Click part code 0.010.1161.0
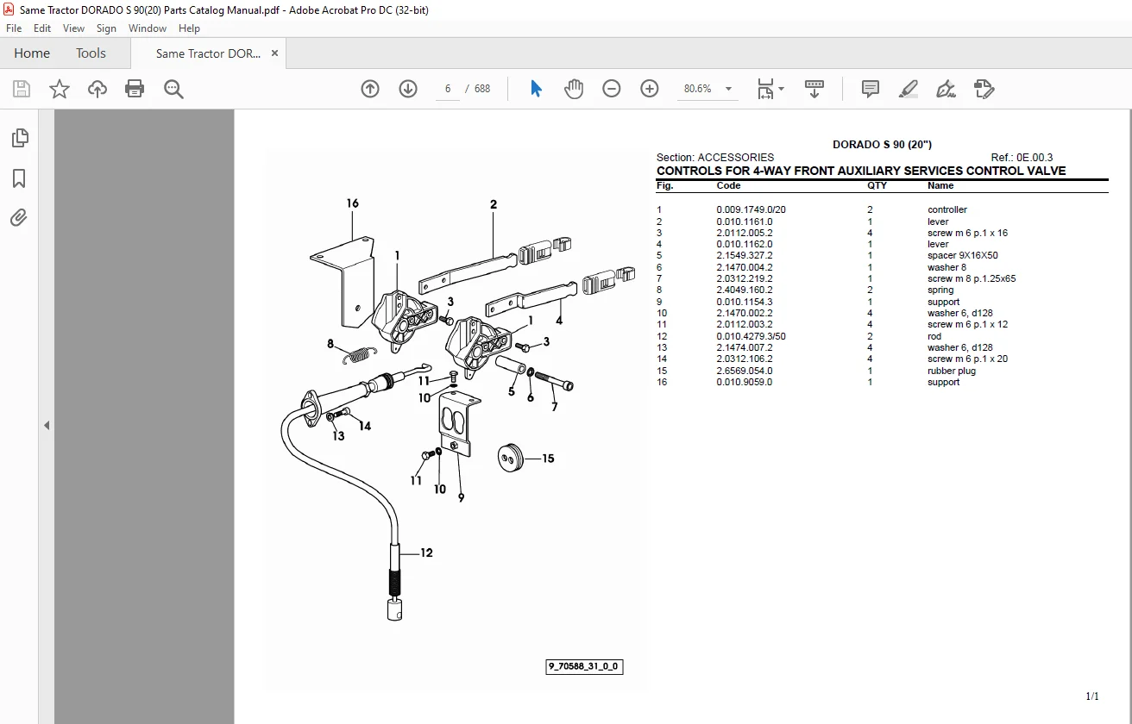This screenshot has width=1132, height=724. click(x=745, y=222)
